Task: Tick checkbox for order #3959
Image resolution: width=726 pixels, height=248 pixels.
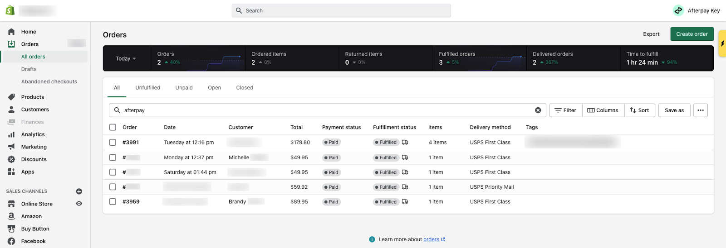Action: pyautogui.click(x=113, y=202)
